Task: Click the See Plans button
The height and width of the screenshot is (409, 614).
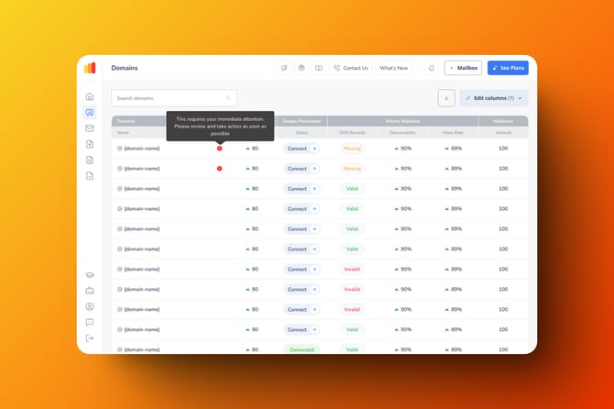Action: (x=508, y=68)
